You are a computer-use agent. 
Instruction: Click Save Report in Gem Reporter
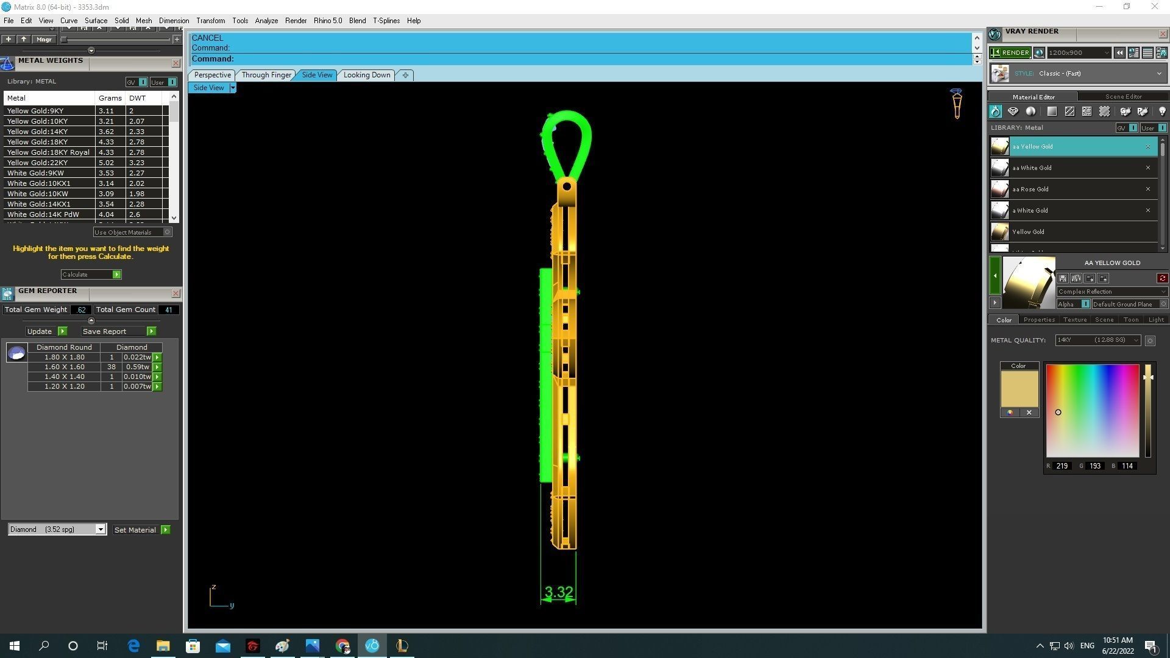(119, 331)
